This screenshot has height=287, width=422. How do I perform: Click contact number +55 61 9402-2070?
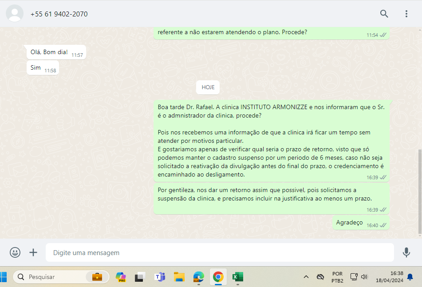(59, 14)
